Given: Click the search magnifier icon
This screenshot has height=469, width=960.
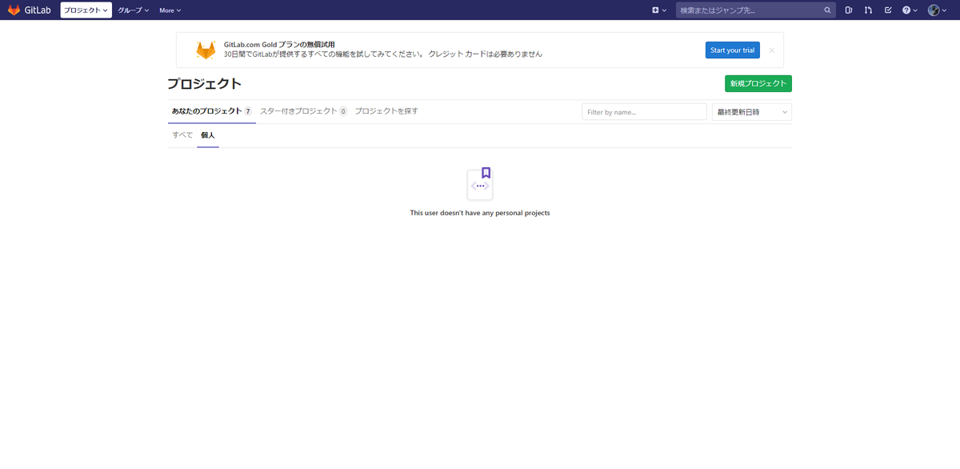Looking at the screenshot, I should coord(827,10).
